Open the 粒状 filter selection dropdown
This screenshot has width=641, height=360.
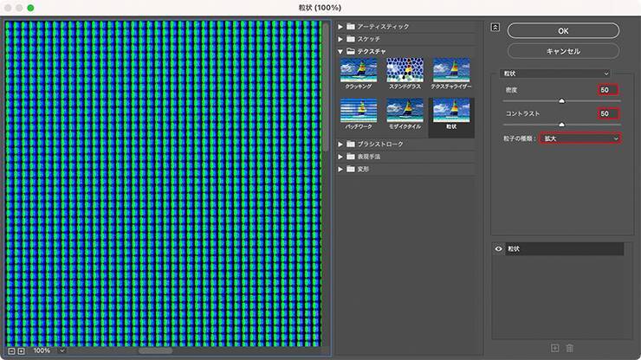(556, 74)
